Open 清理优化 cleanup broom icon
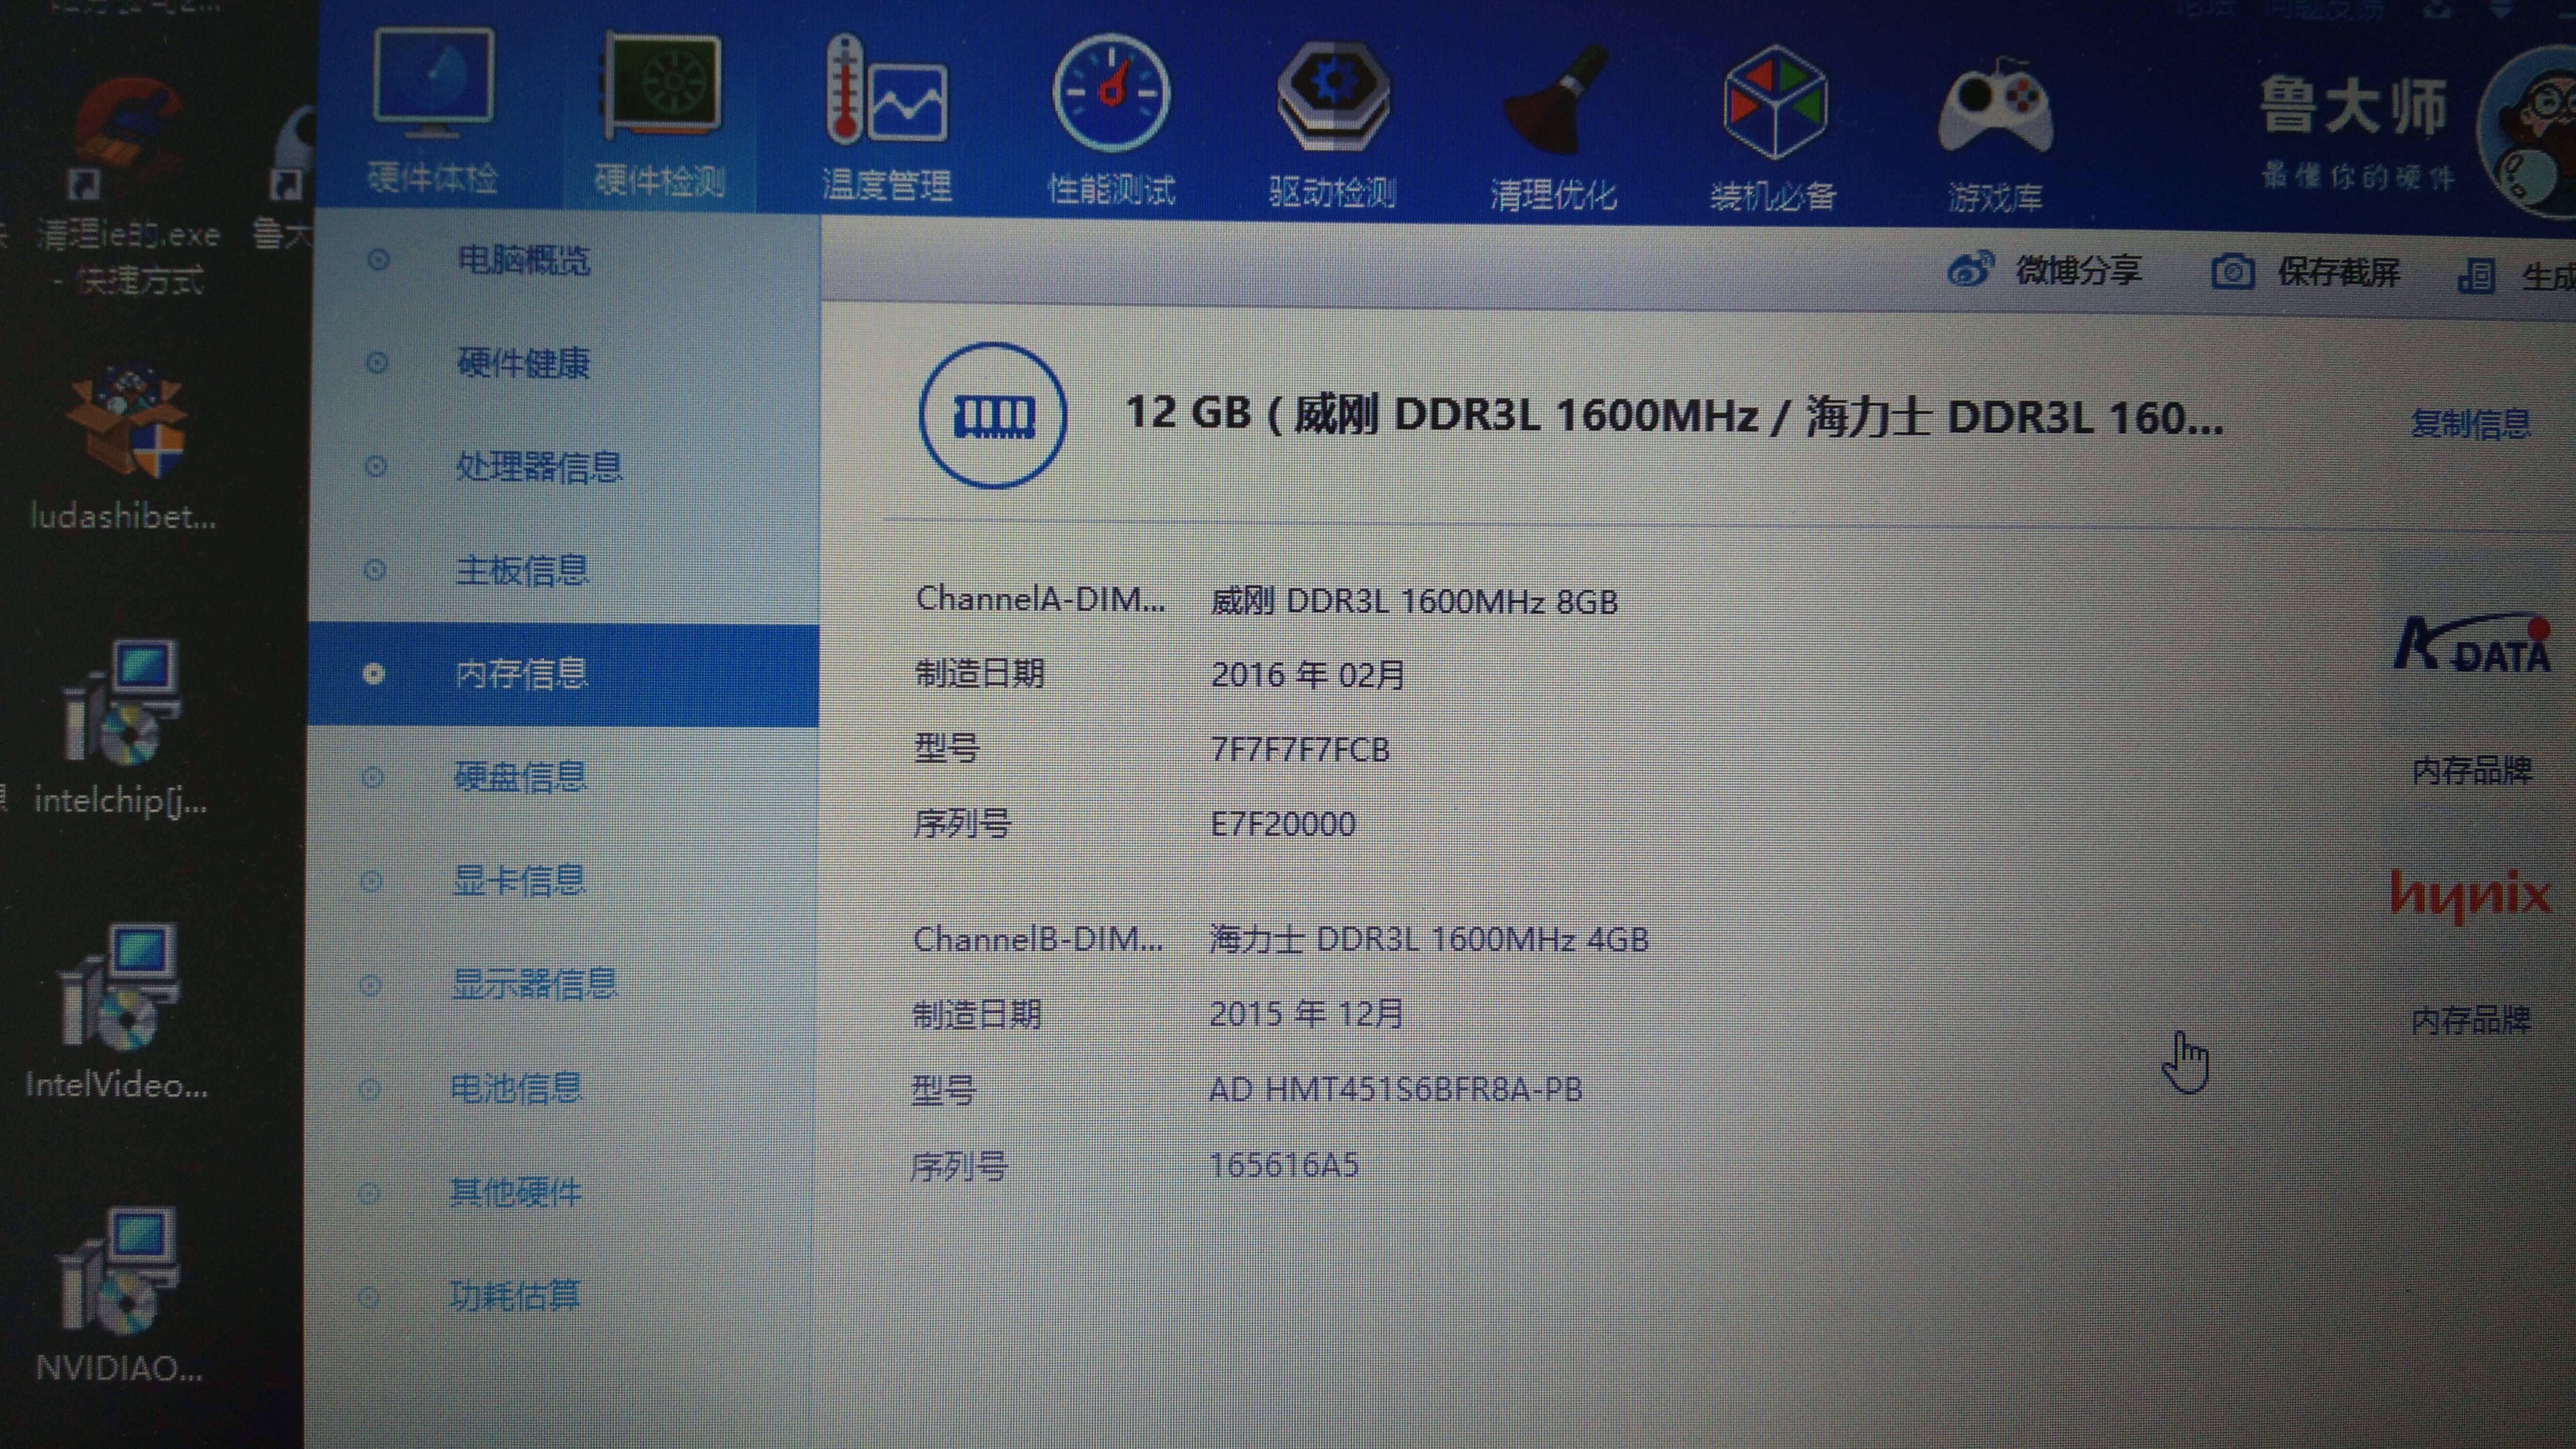The height and width of the screenshot is (1449, 2576). [x=1556, y=100]
